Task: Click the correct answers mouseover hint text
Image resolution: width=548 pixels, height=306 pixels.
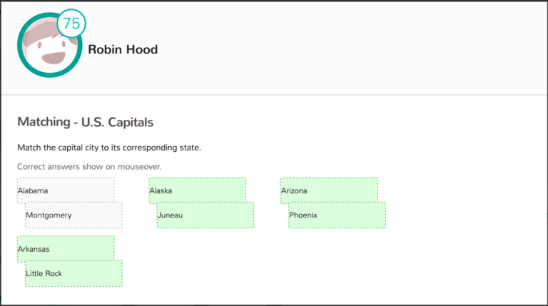Action: coord(89,167)
